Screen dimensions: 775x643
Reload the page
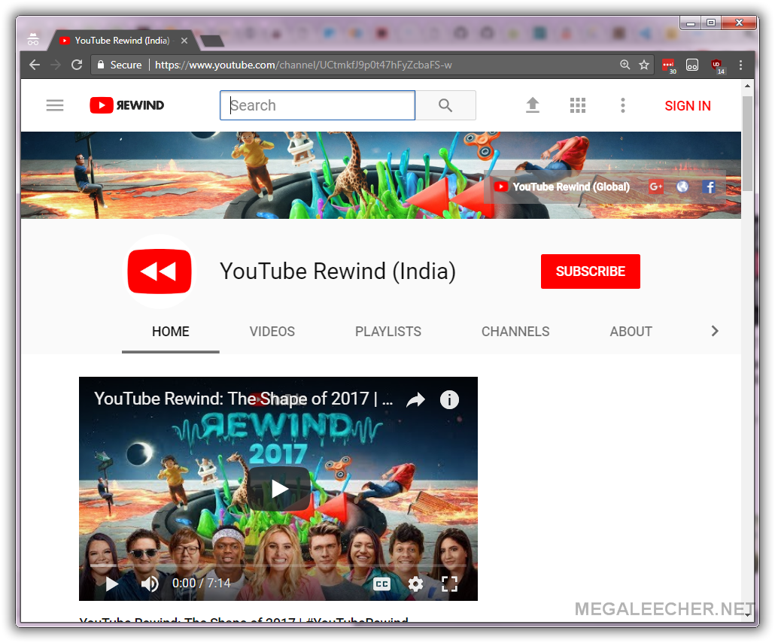[77, 65]
